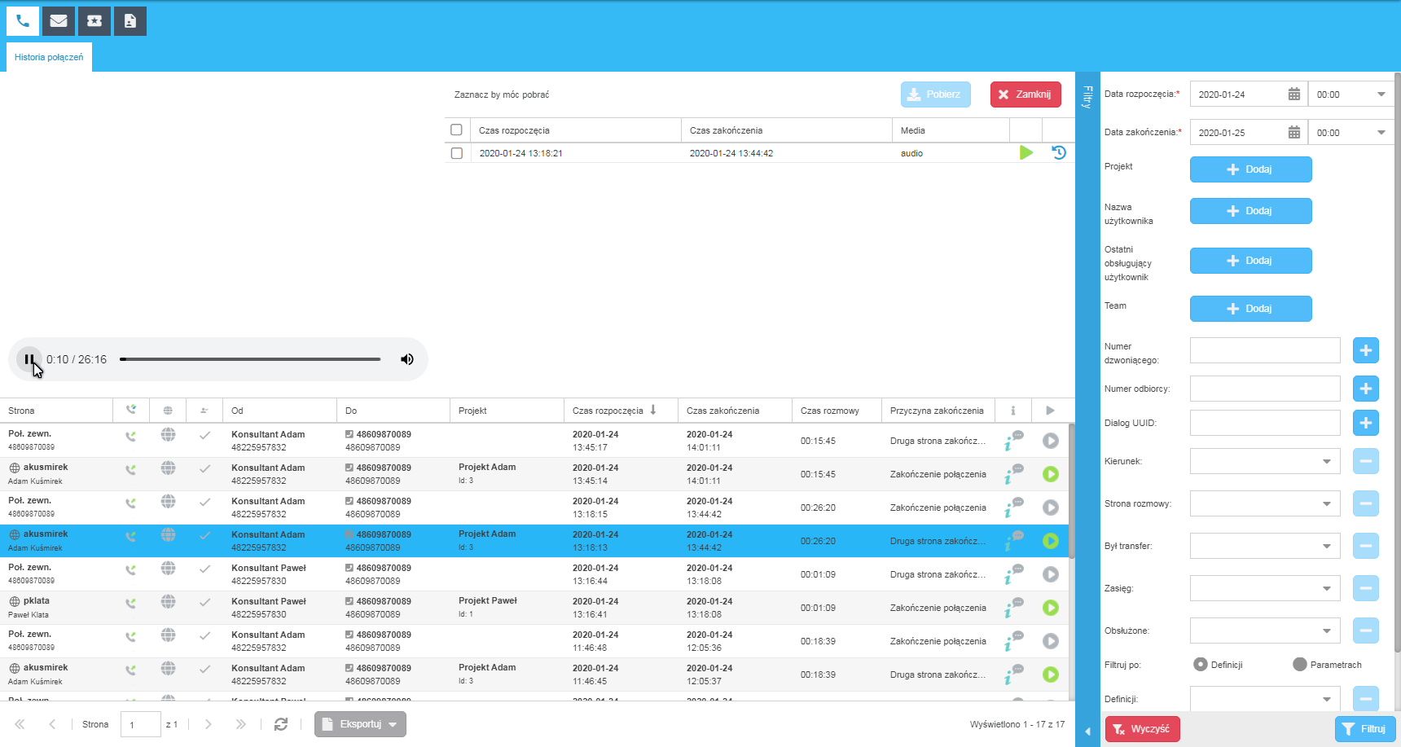The image size is (1401, 747).
Task: Click the history restore icon on audio row
Action: [x=1059, y=152]
